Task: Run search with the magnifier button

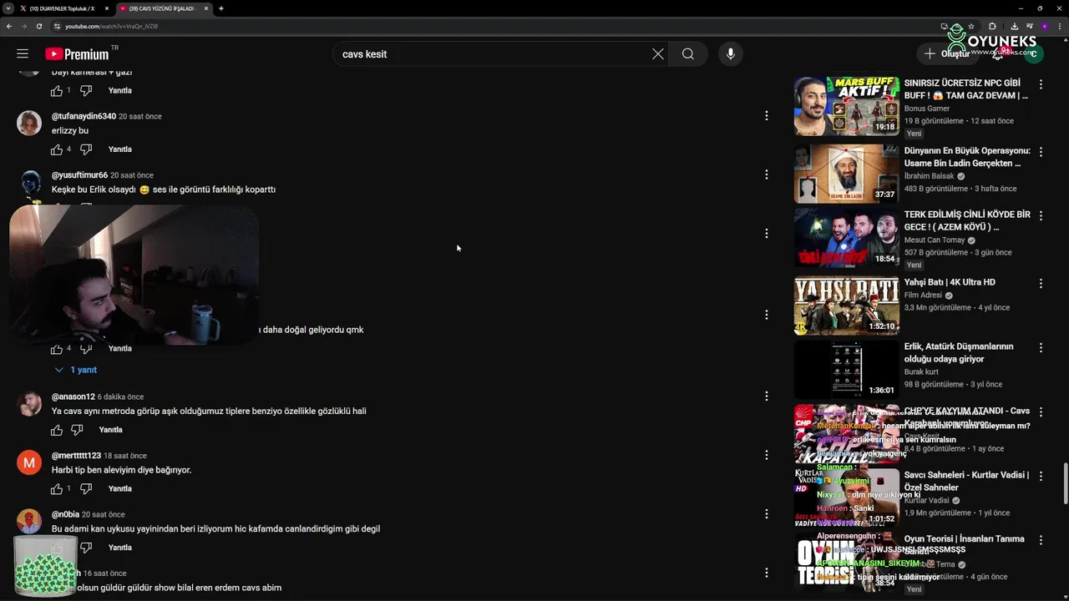Action: click(688, 54)
